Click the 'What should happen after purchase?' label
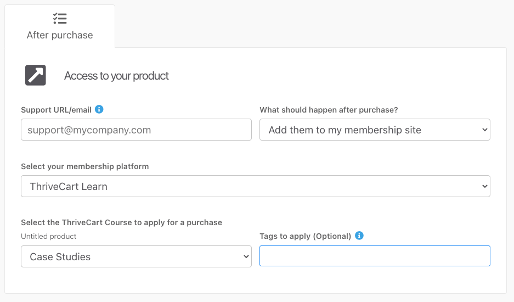 pos(329,110)
